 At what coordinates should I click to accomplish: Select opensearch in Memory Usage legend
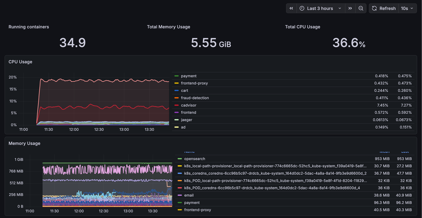tap(194, 159)
